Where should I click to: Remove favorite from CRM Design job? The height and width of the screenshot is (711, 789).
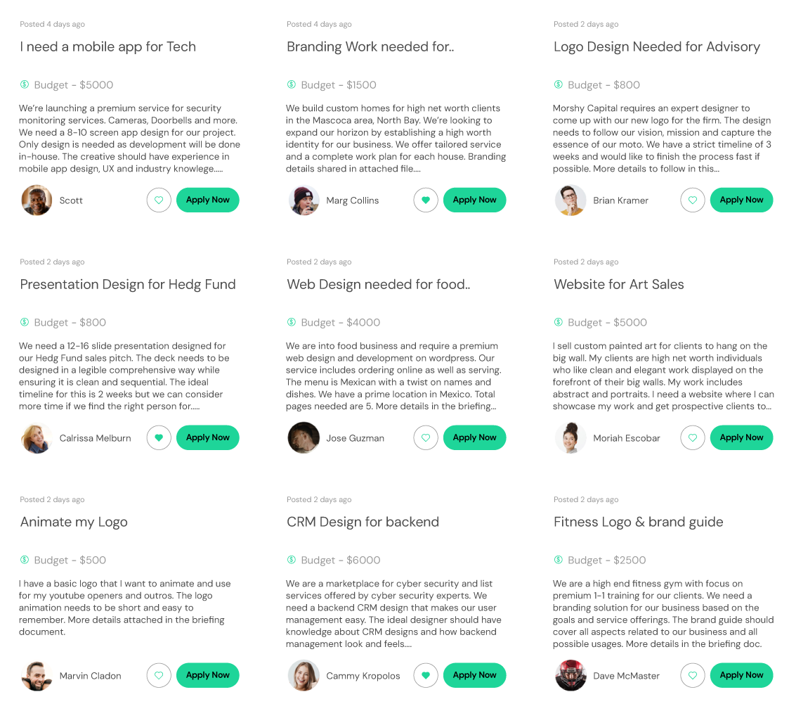coord(426,676)
